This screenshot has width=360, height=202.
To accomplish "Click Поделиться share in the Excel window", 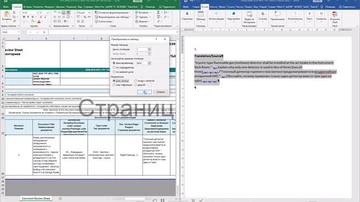I will 167,7.
